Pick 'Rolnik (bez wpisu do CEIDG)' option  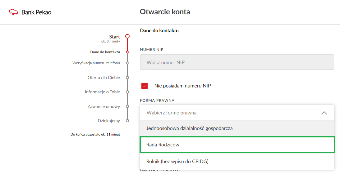click(x=177, y=161)
